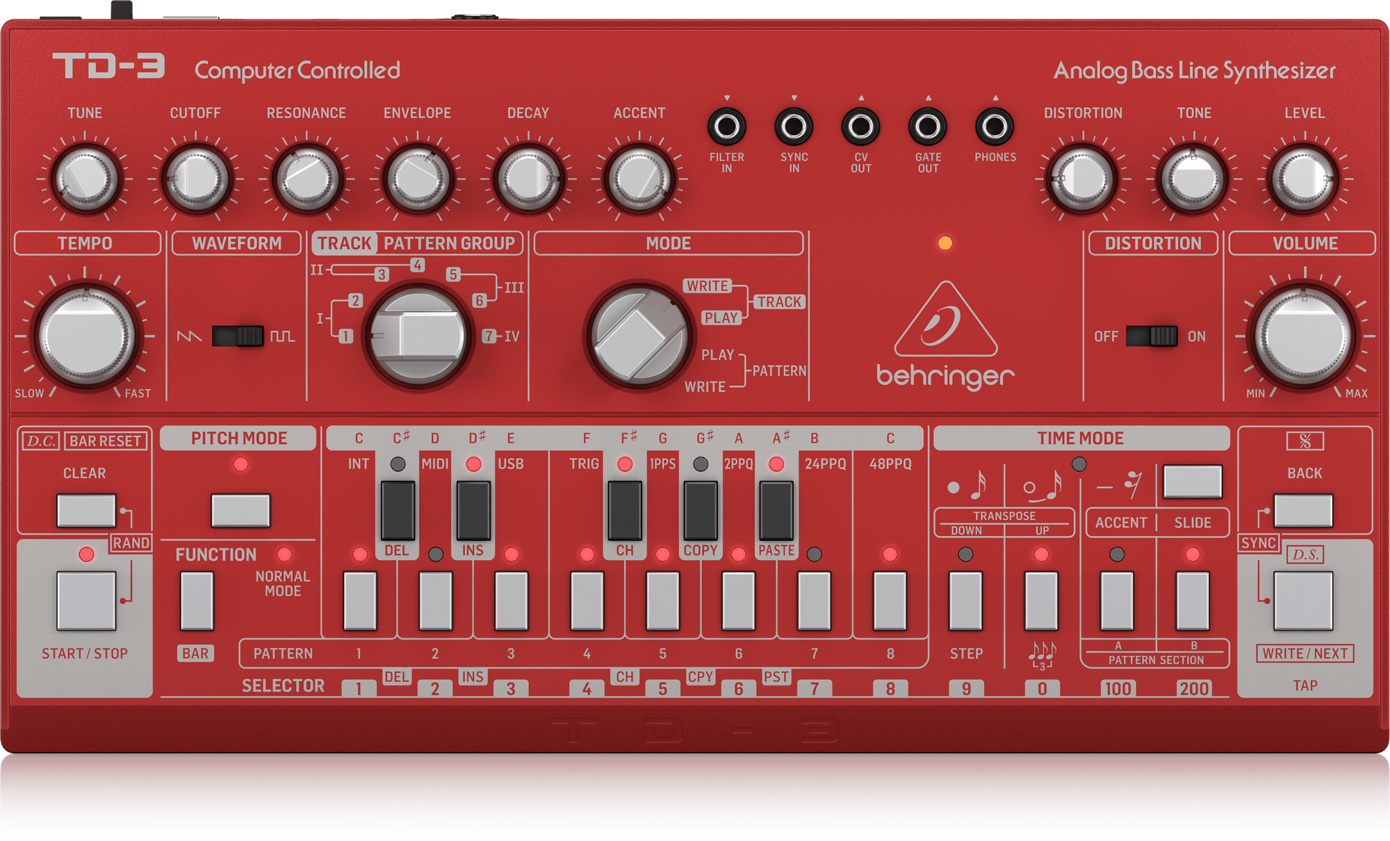Click the orange power LED

pyautogui.click(x=945, y=243)
